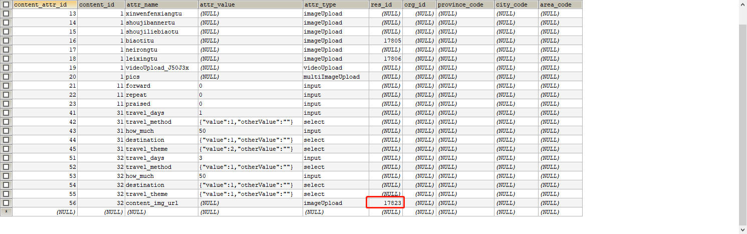
Task: Sort by the content_attr_id column header
Action: (x=45, y=5)
